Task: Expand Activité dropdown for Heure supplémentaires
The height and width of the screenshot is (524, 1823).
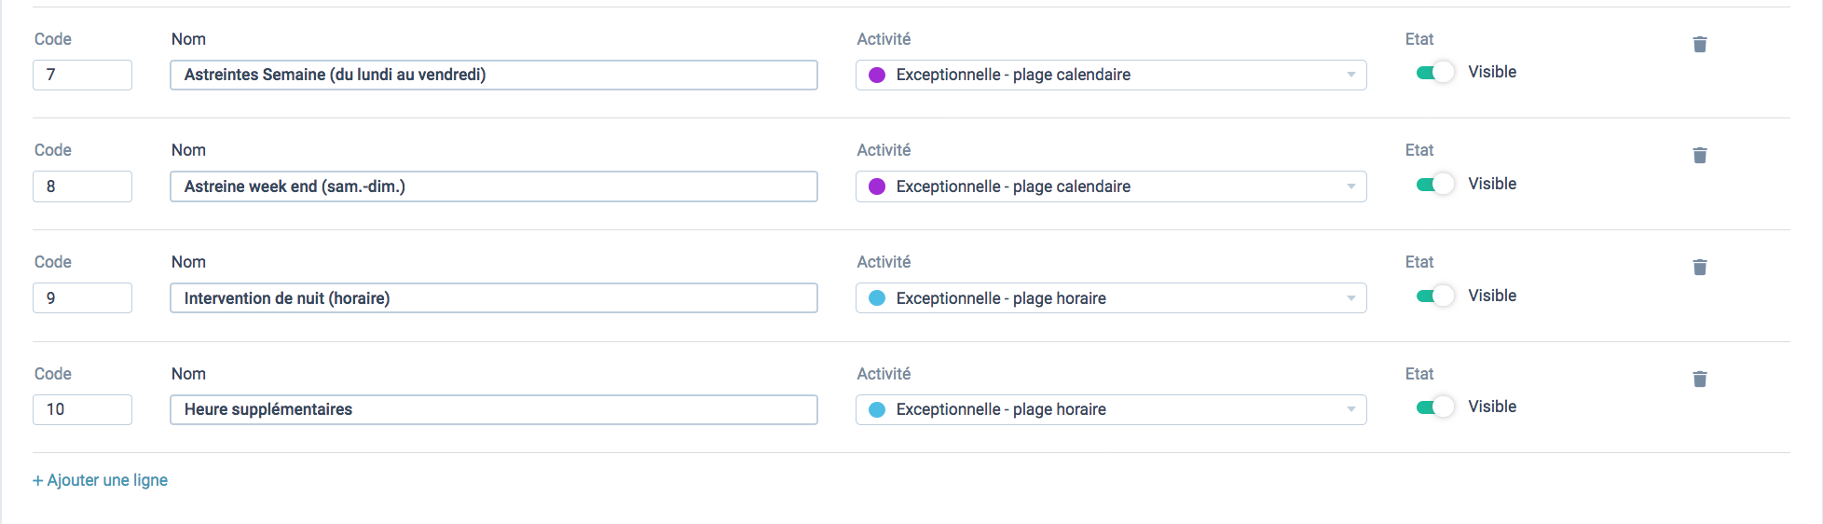Action: (x=1111, y=409)
